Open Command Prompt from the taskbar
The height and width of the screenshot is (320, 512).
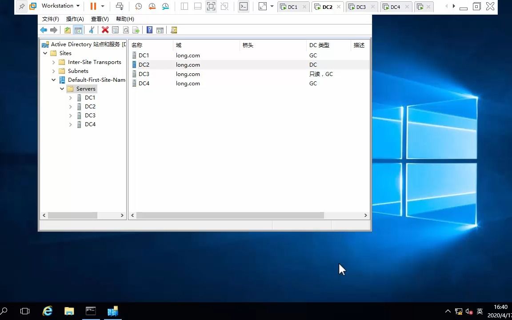(91, 311)
